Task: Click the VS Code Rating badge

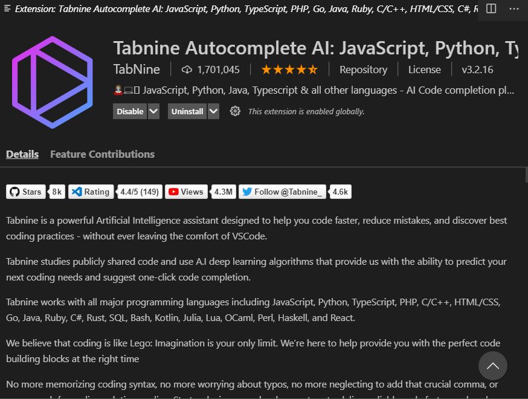Action: click(x=91, y=192)
